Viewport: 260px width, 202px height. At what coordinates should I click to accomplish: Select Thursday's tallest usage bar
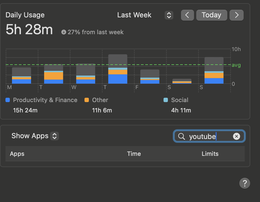click(x=118, y=69)
